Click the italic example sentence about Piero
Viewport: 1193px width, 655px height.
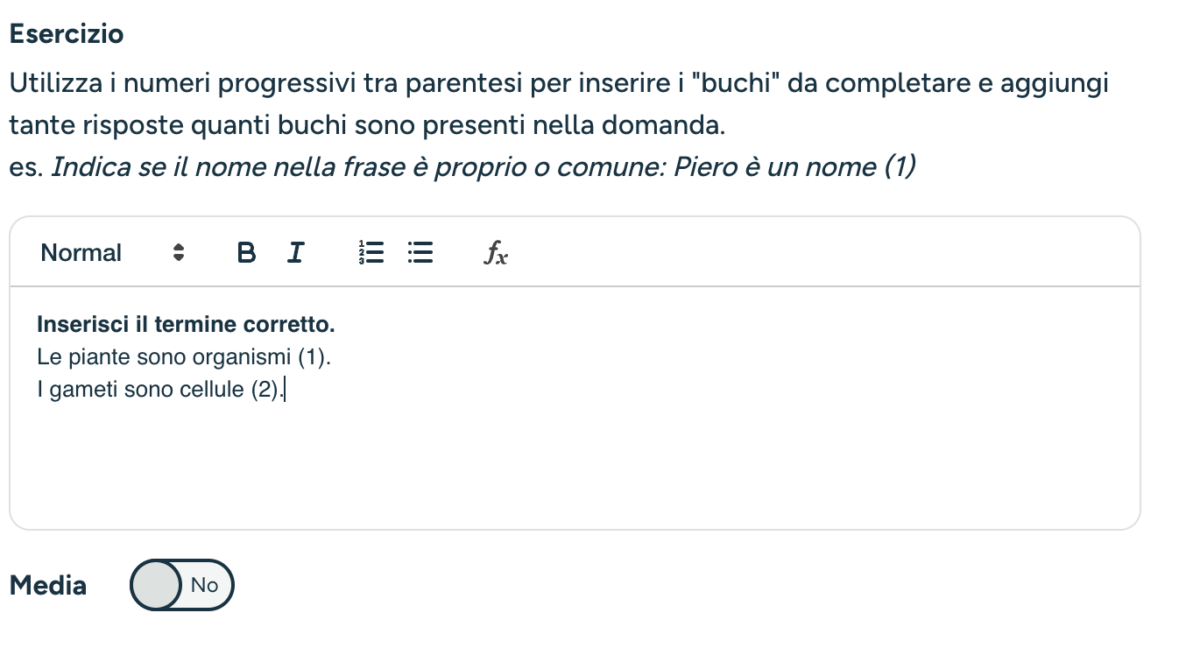click(x=484, y=166)
